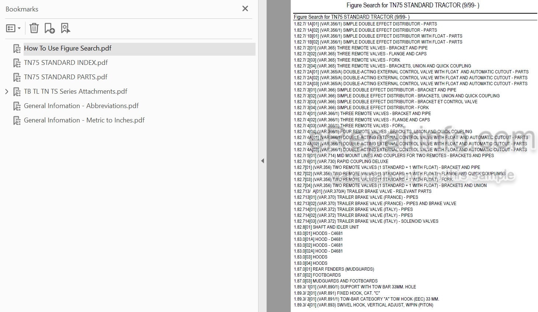Click 1.82.7/ 1A[01] simple double effect distributor entry

point(365,24)
